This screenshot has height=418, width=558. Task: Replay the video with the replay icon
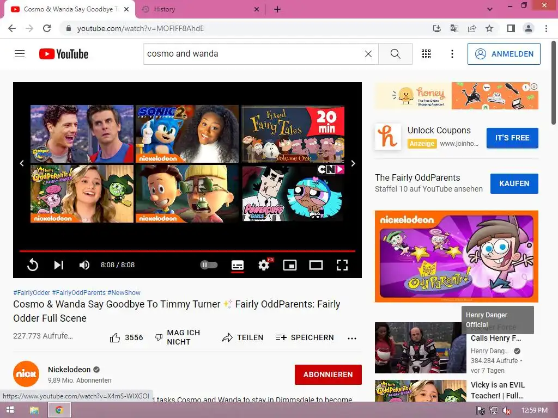pos(32,265)
